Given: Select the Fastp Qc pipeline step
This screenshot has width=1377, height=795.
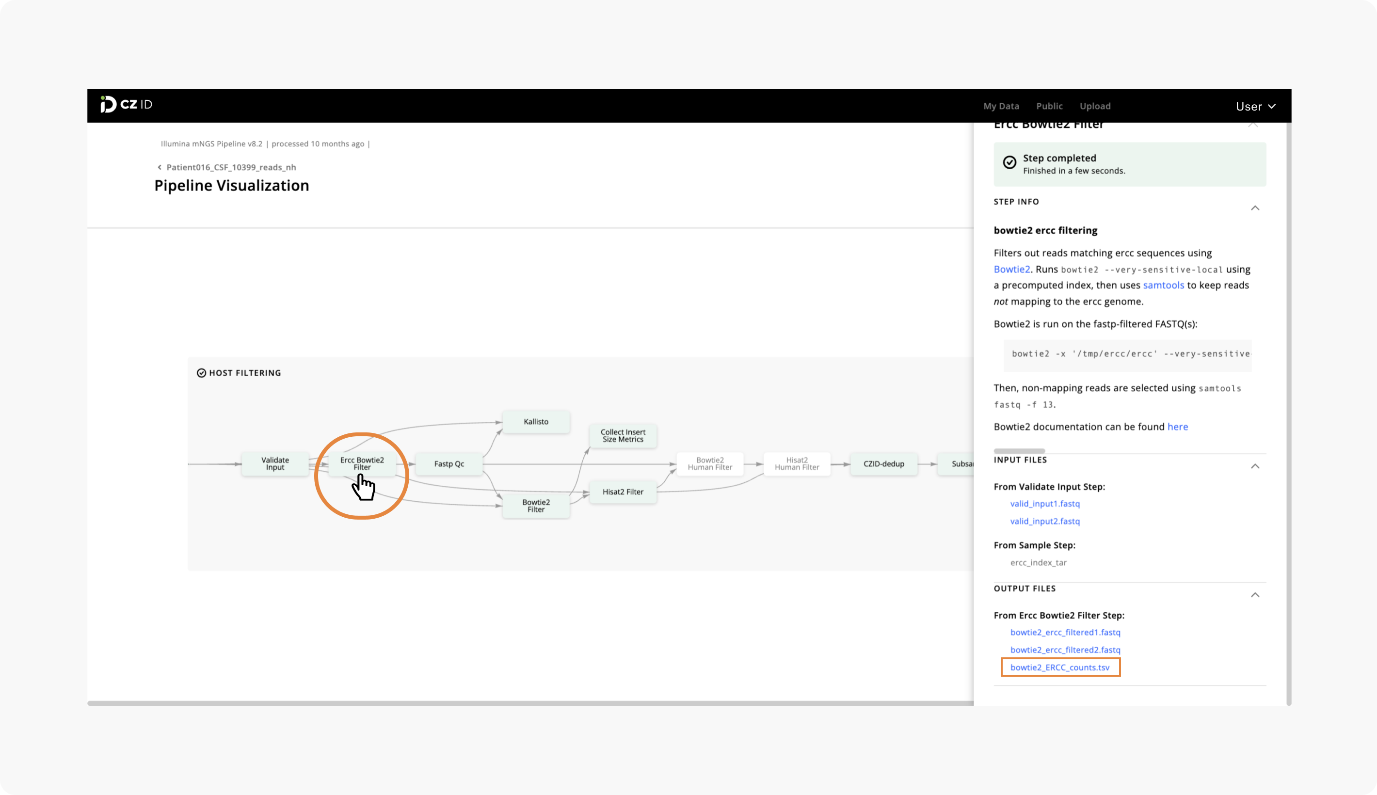Looking at the screenshot, I should 449,463.
